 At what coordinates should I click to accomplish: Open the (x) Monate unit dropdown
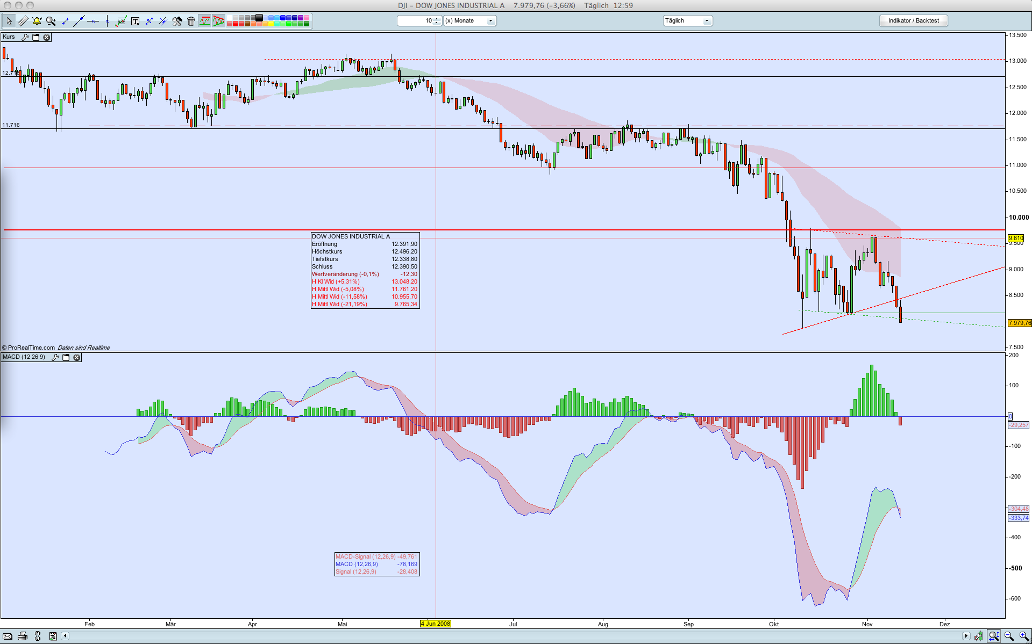pyautogui.click(x=469, y=20)
